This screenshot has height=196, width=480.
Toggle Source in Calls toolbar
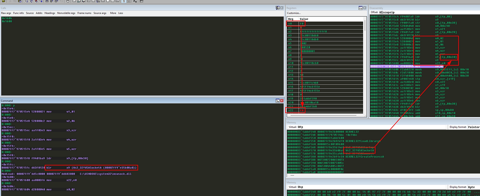30,13
